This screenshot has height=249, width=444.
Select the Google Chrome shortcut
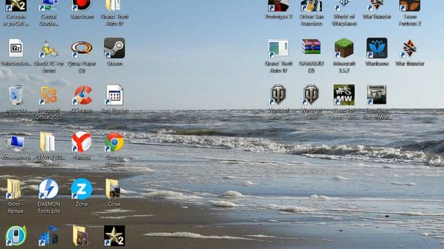114,142
